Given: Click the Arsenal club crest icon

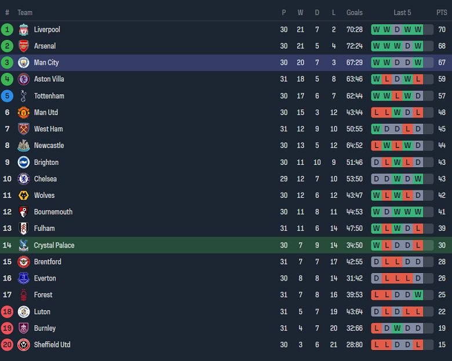Looking at the screenshot, I should tap(23, 46).
